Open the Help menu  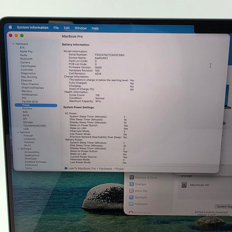tap(95, 28)
